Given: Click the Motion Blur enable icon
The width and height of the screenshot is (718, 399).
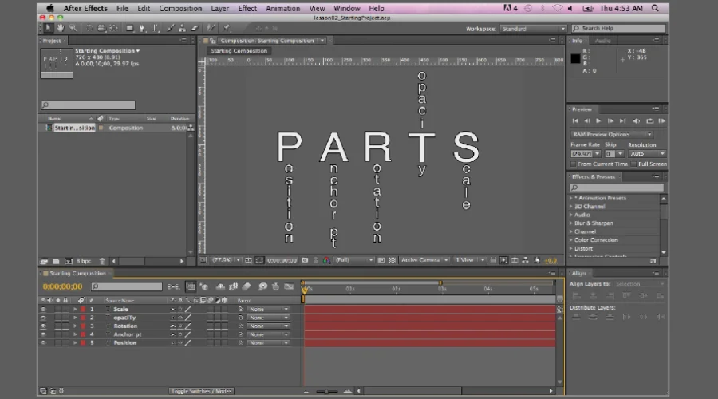Looking at the screenshot, I should point(247,286).
